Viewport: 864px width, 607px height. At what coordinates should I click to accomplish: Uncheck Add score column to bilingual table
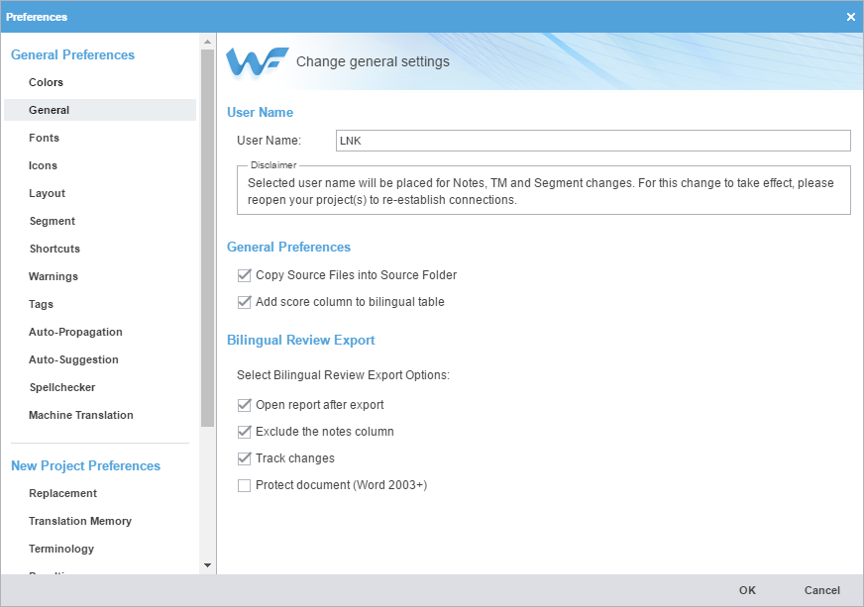pos(245,302)
